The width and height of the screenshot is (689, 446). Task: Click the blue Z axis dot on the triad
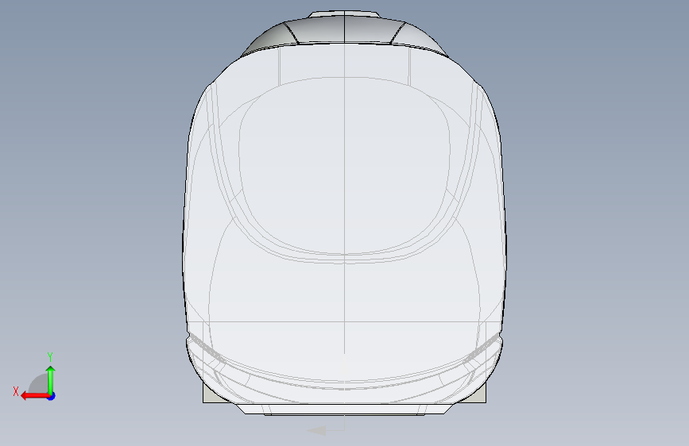pos(52,396)
